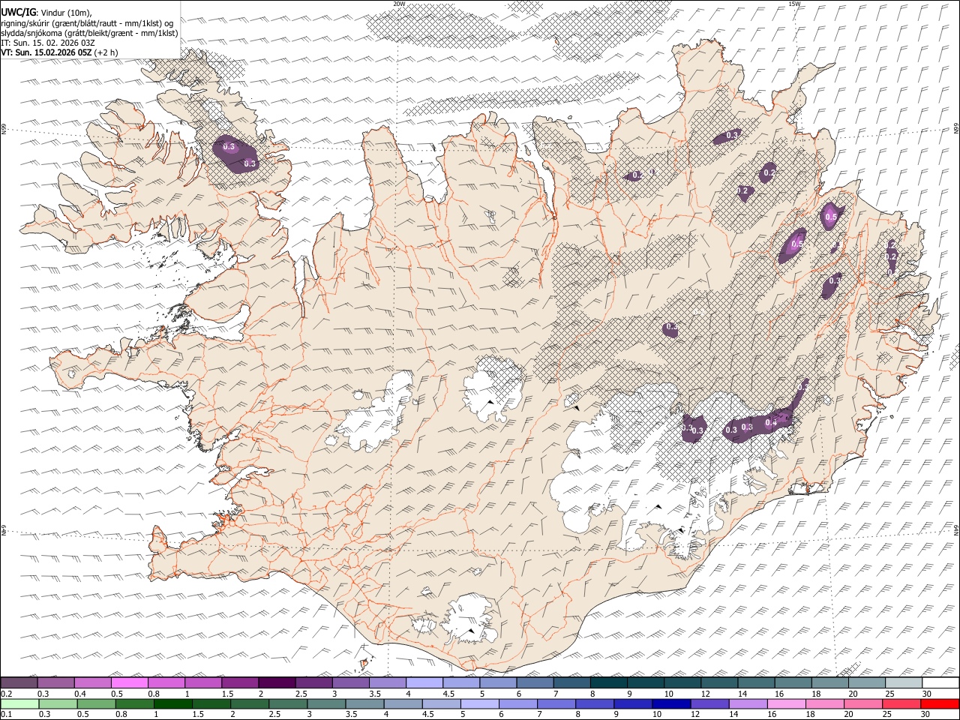
Task: Pick the light grey 25 swatch, upper legend row
Action: [x=903, y=682]
